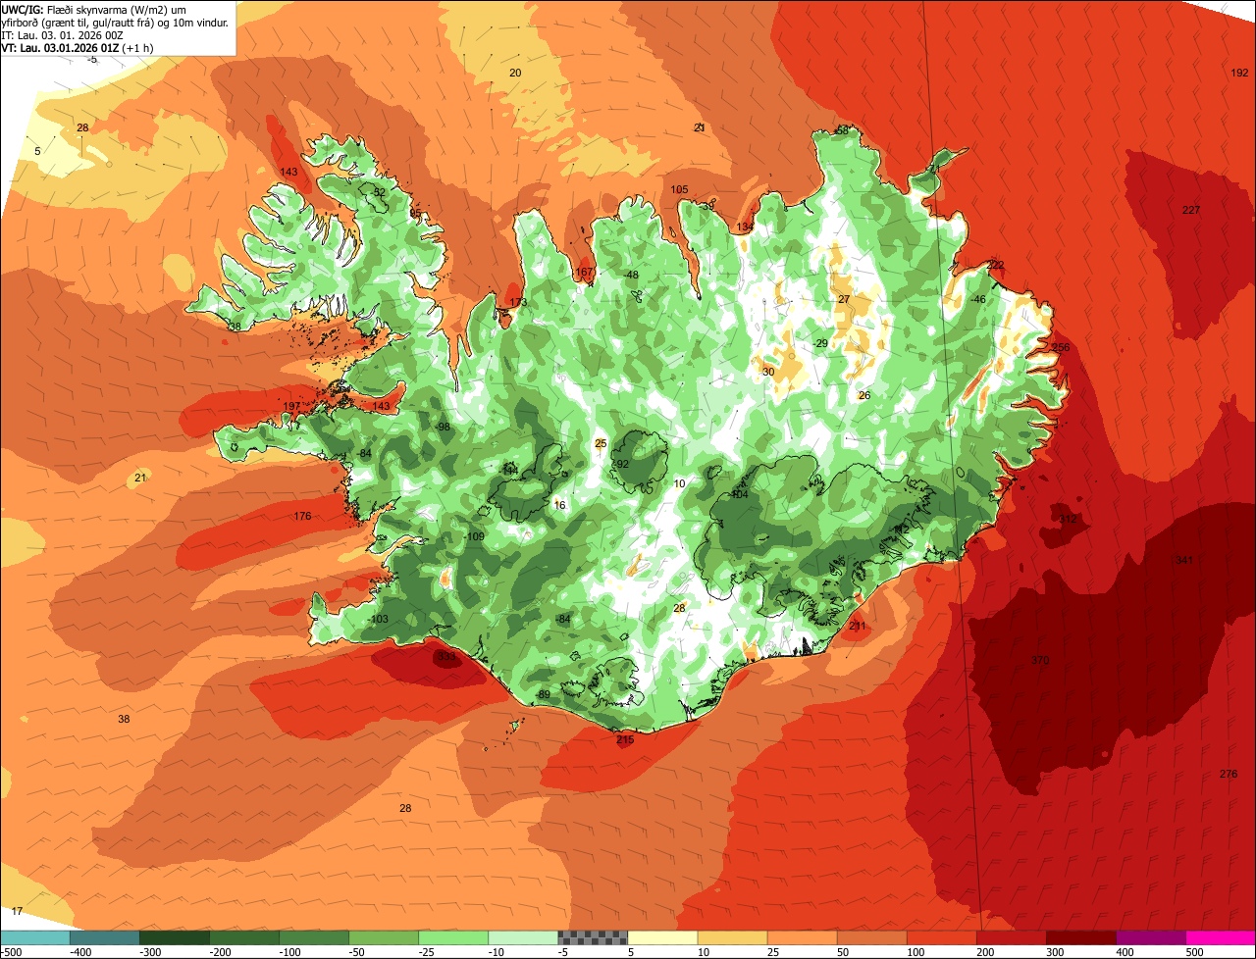Click the 215 value on the south coast

(x=625, y=739)
